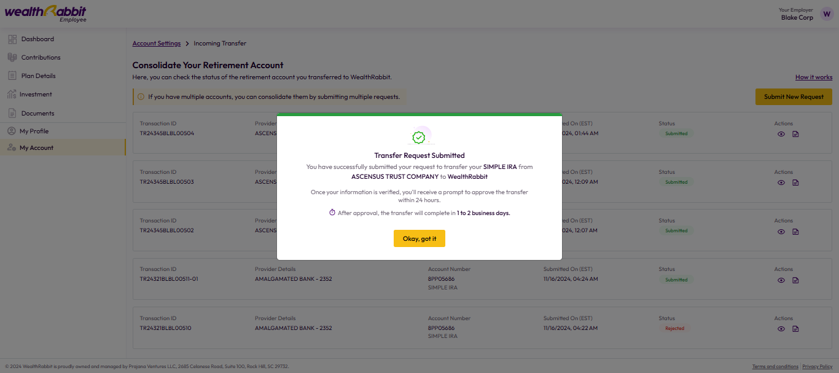Click the Plan Details document icon
The height and width of the screenshot is (373, 839).
click(12, 76)
